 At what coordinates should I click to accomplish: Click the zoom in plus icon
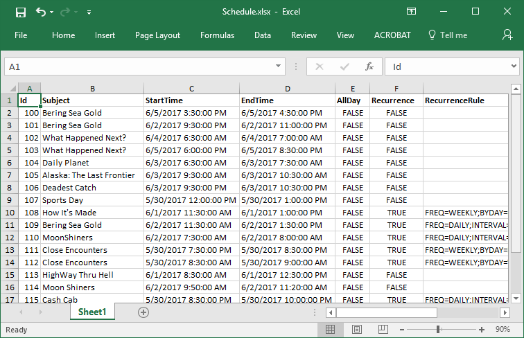(482, 329)
